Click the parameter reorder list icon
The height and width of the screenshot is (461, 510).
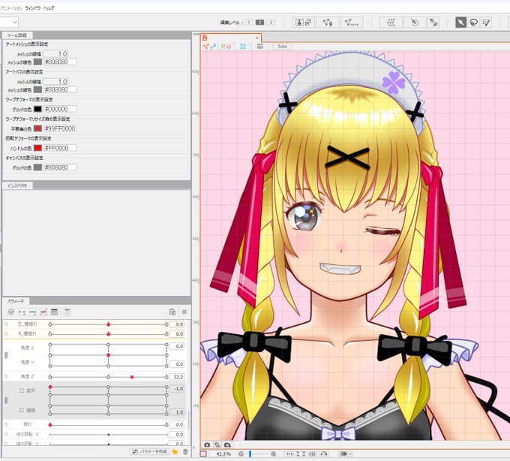[x=67, y=312]
